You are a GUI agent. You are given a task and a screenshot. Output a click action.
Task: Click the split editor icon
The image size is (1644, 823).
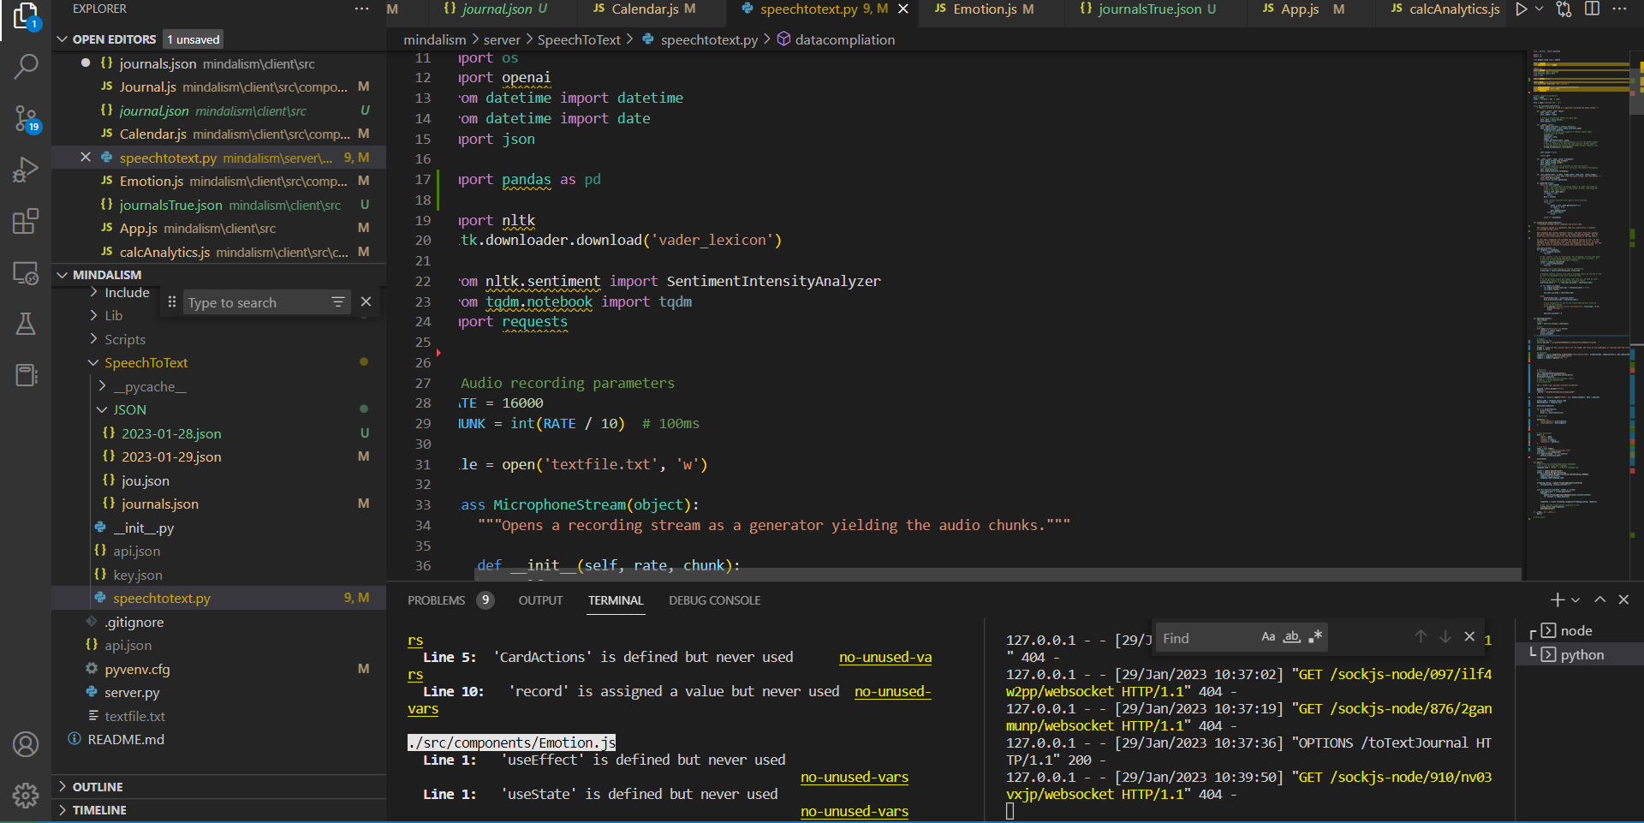[x=1592, y=9]
